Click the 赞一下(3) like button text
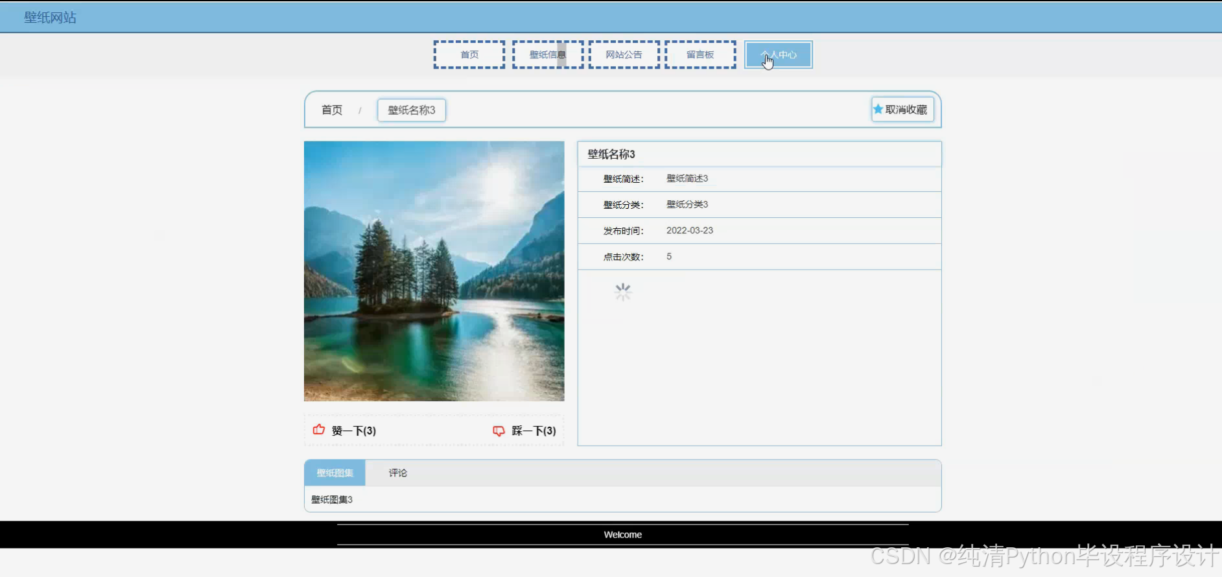This screenshot has width=1222, height=577. [x=354, y=431]
